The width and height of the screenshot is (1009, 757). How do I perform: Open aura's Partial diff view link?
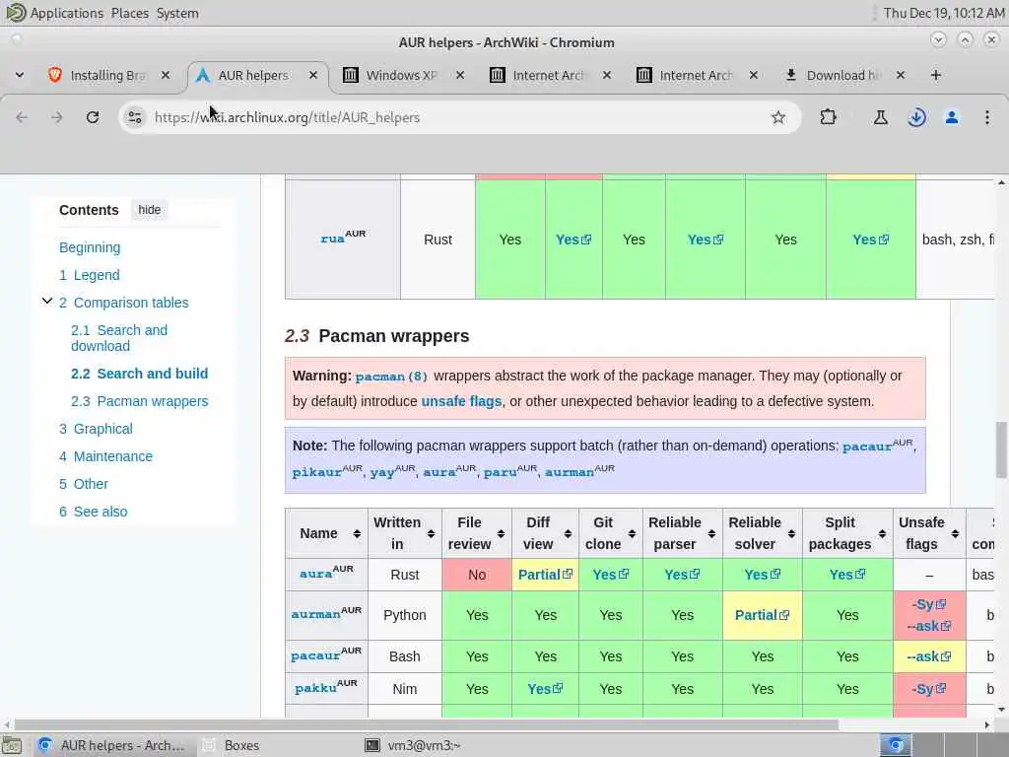tap(545, 575)
